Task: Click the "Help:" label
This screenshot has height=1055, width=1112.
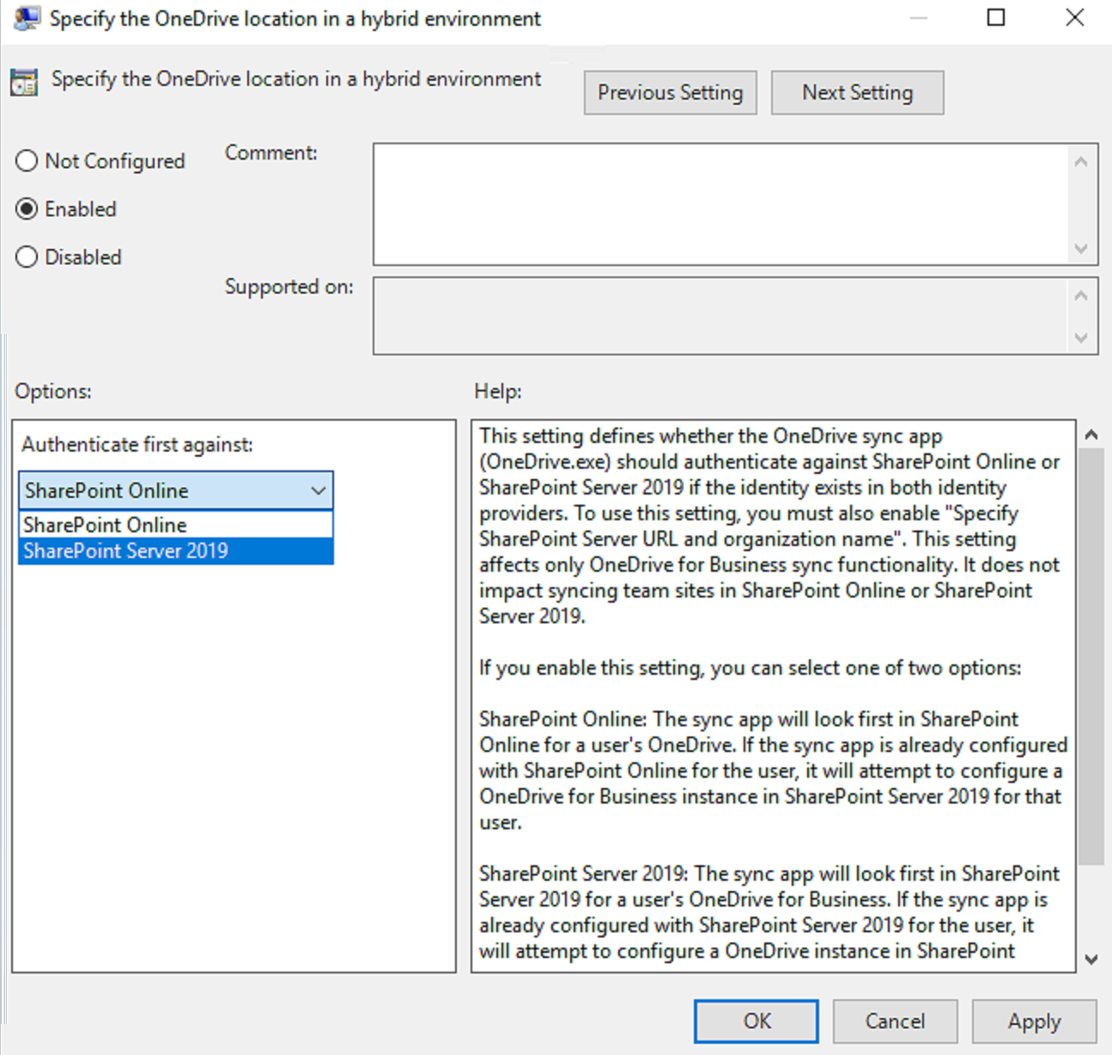Action: click(498, 391)
